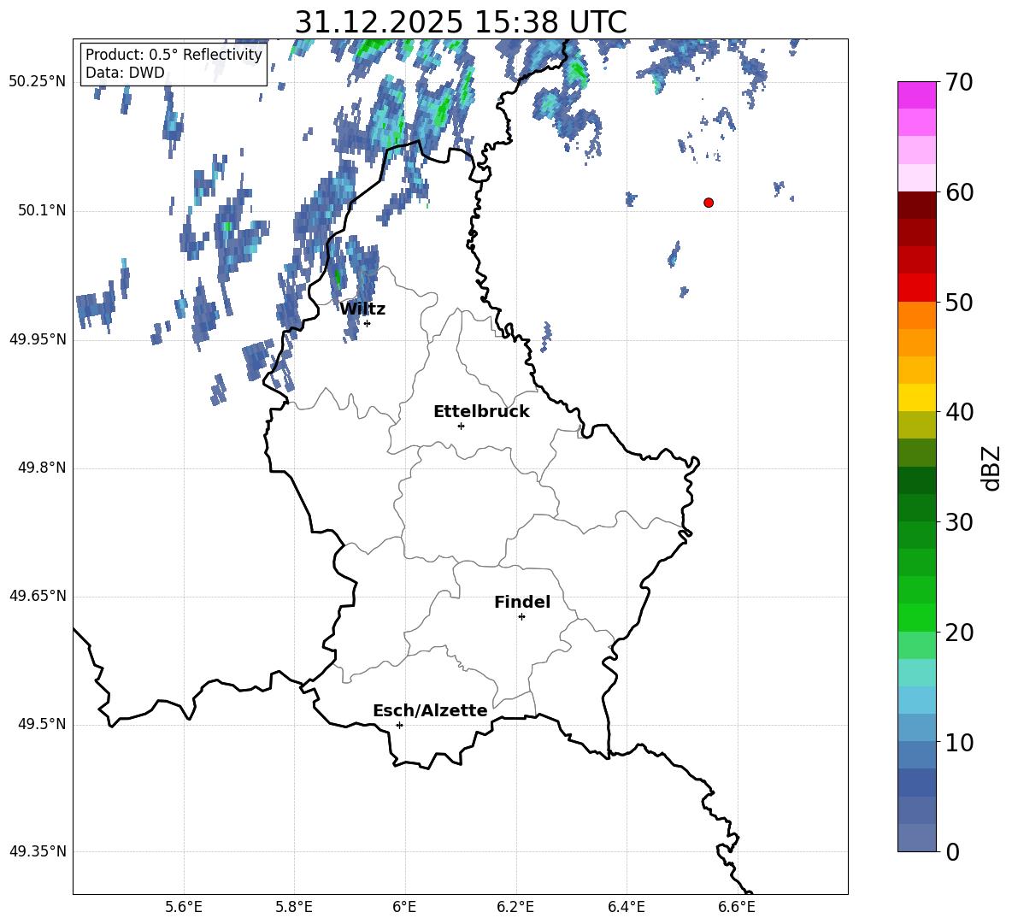
Task: Click the 6.2°E longitude axis label
Action: click(515, 906)
